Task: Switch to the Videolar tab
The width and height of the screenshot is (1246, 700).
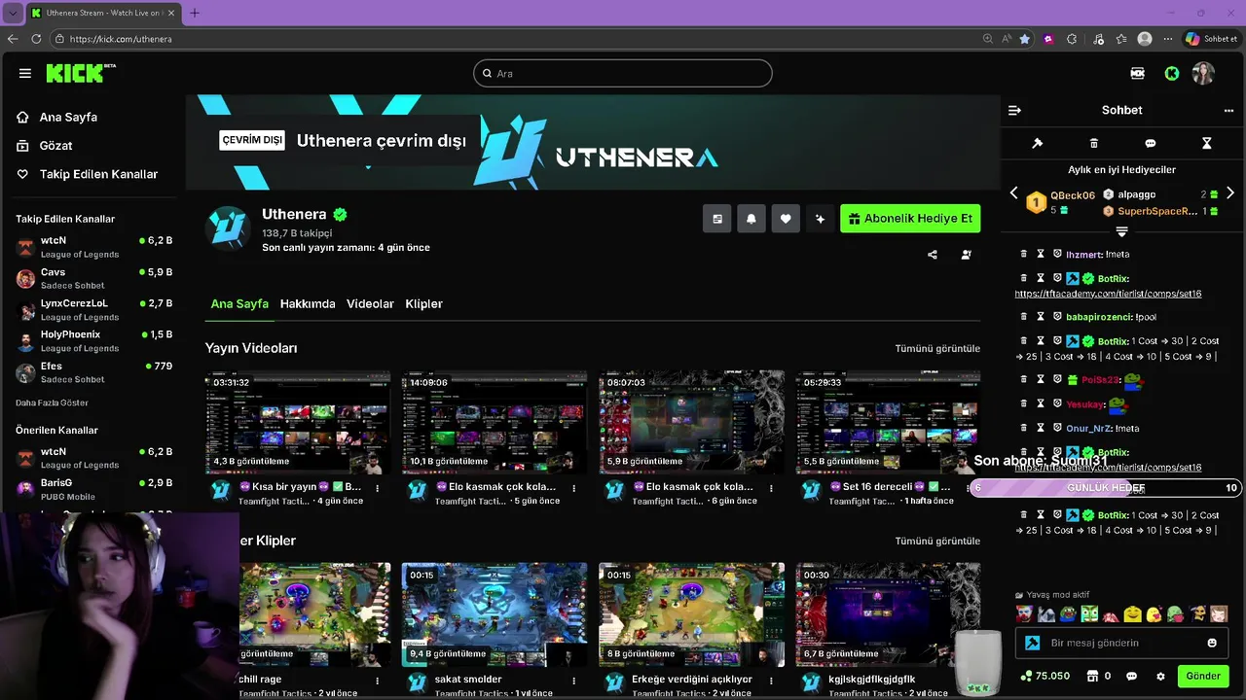Action: tap(370, 303)
